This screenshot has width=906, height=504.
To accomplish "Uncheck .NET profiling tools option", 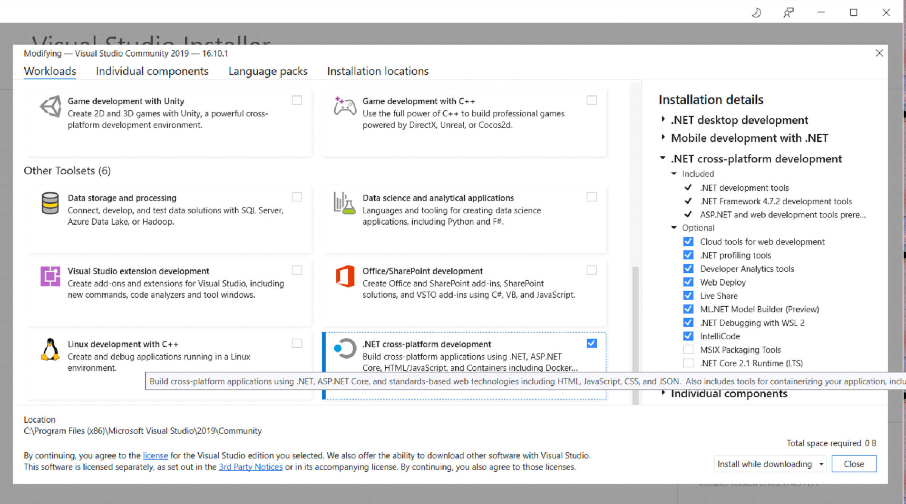I will click(x=688, y=255).
